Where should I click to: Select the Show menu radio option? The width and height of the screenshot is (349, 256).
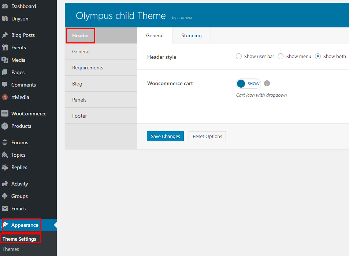point(281,56)
